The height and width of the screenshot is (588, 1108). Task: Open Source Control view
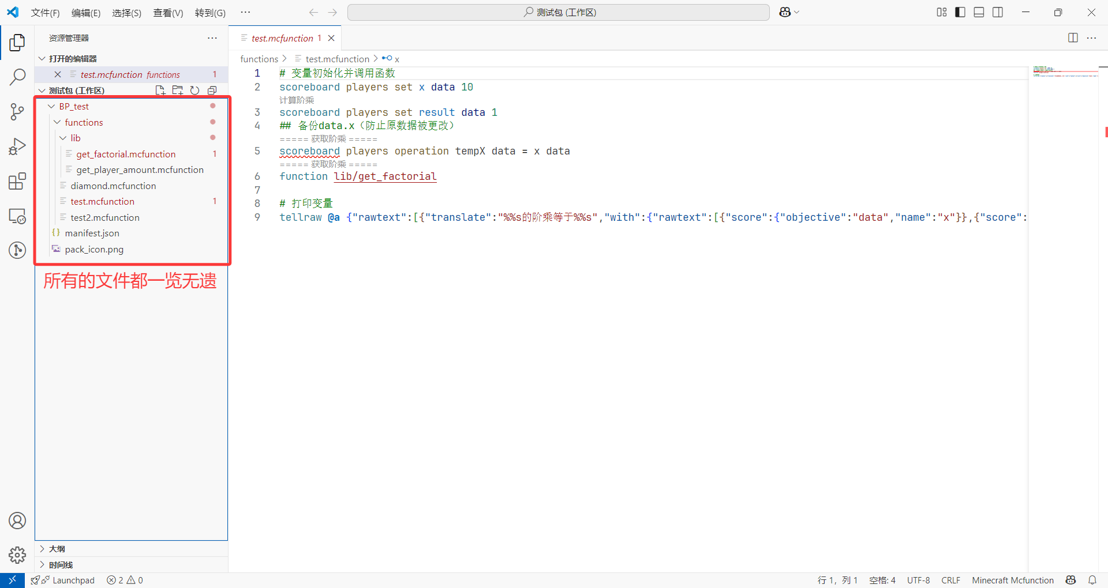click(x=17, y=111)
